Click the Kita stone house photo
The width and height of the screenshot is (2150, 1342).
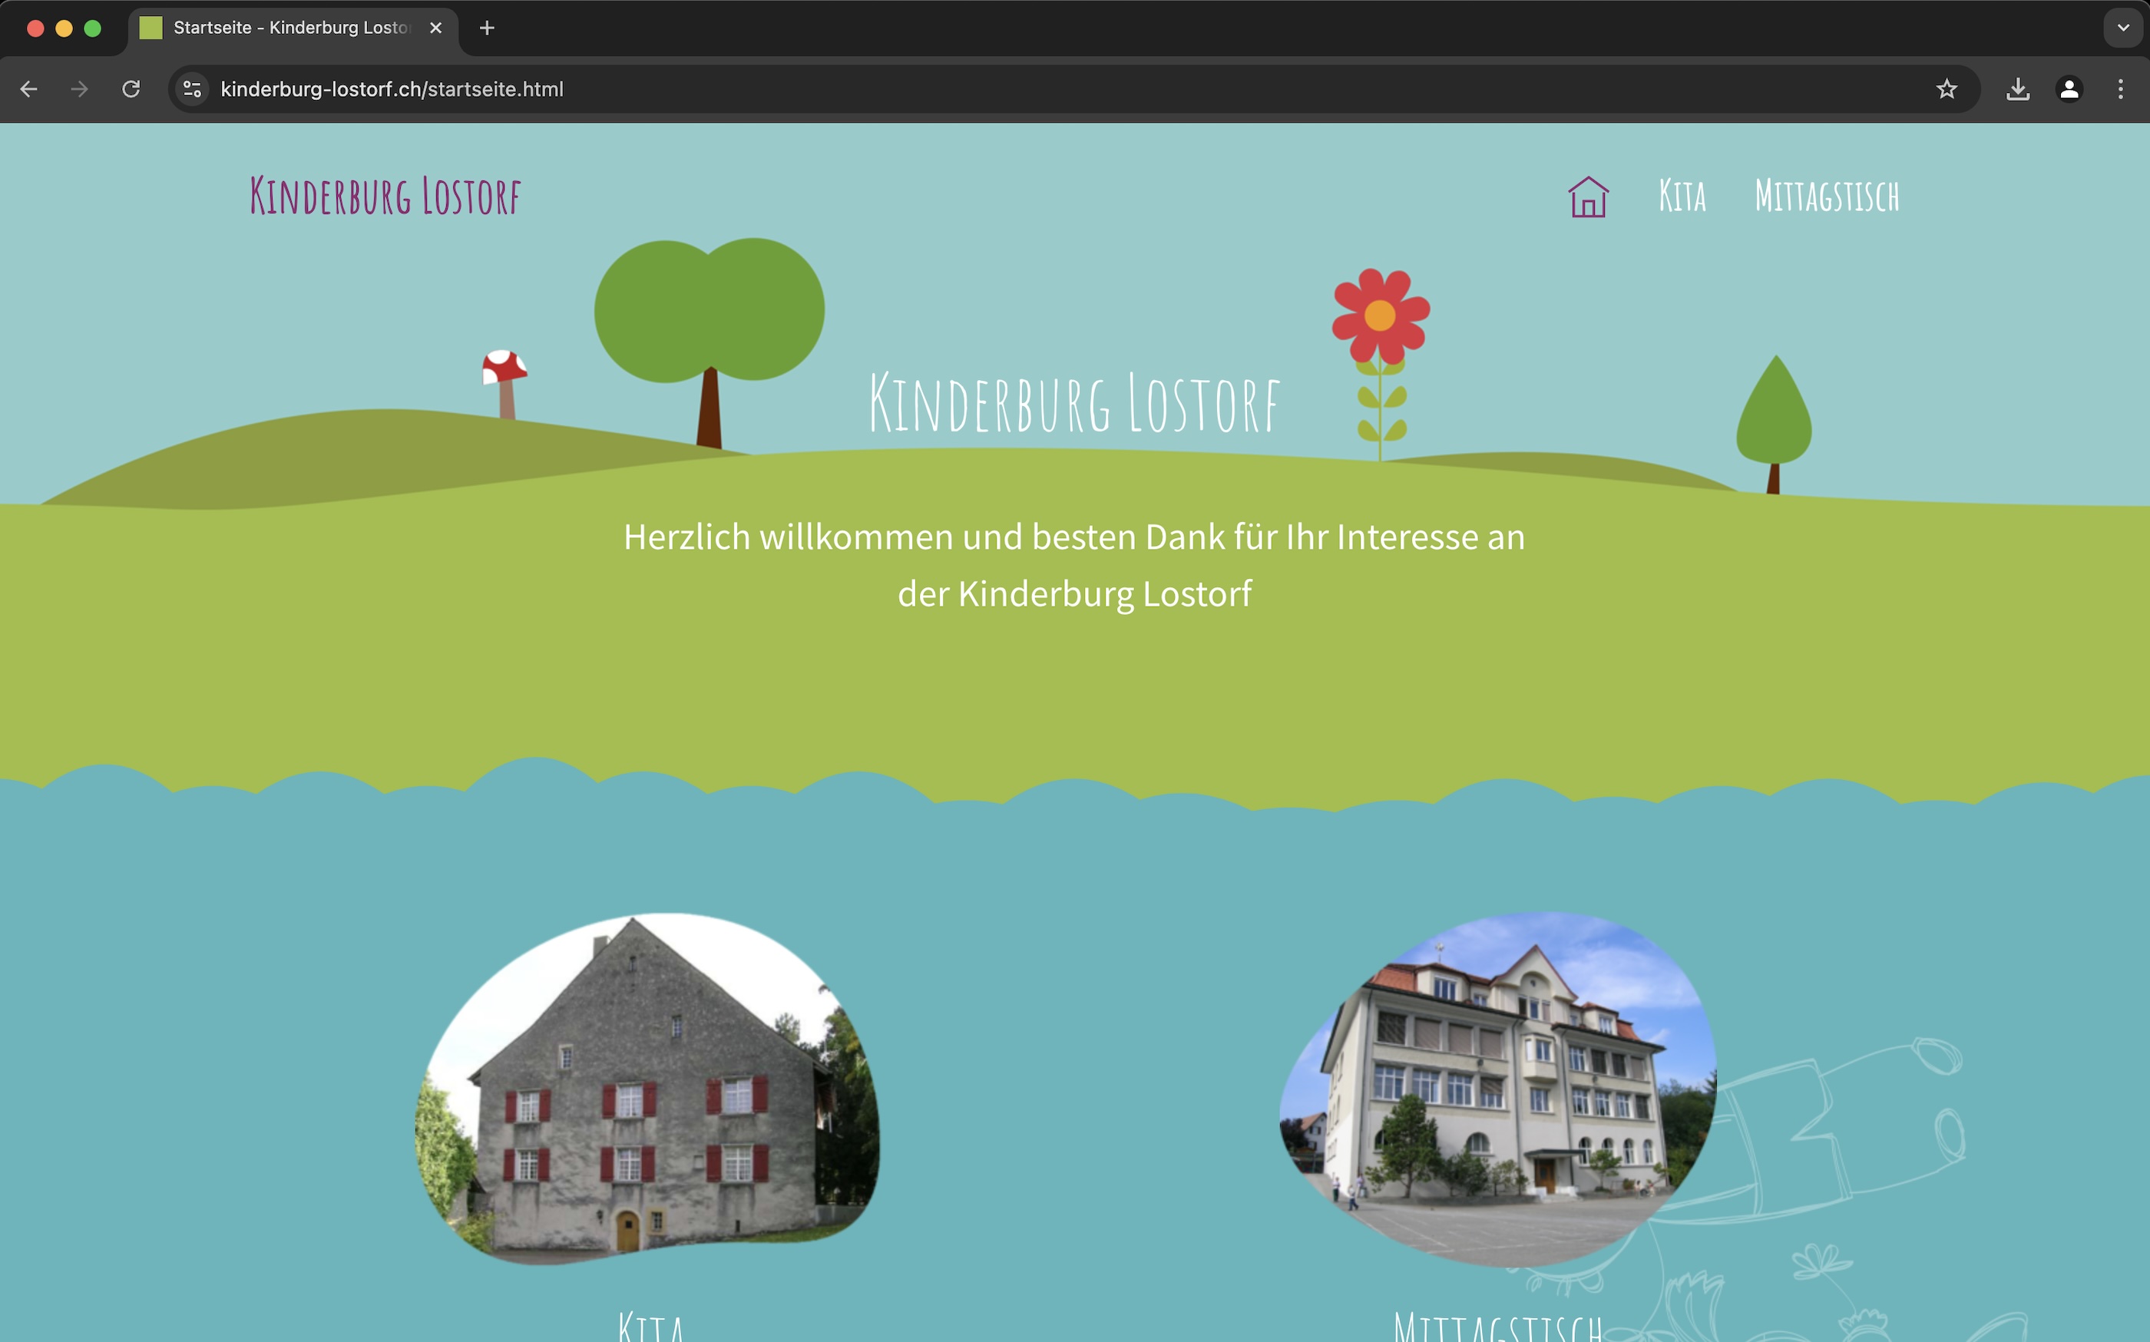648,1088
